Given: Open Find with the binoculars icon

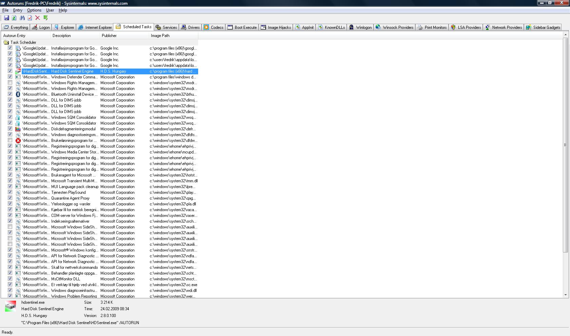Looking at the screenshot, I should [22, 18].
